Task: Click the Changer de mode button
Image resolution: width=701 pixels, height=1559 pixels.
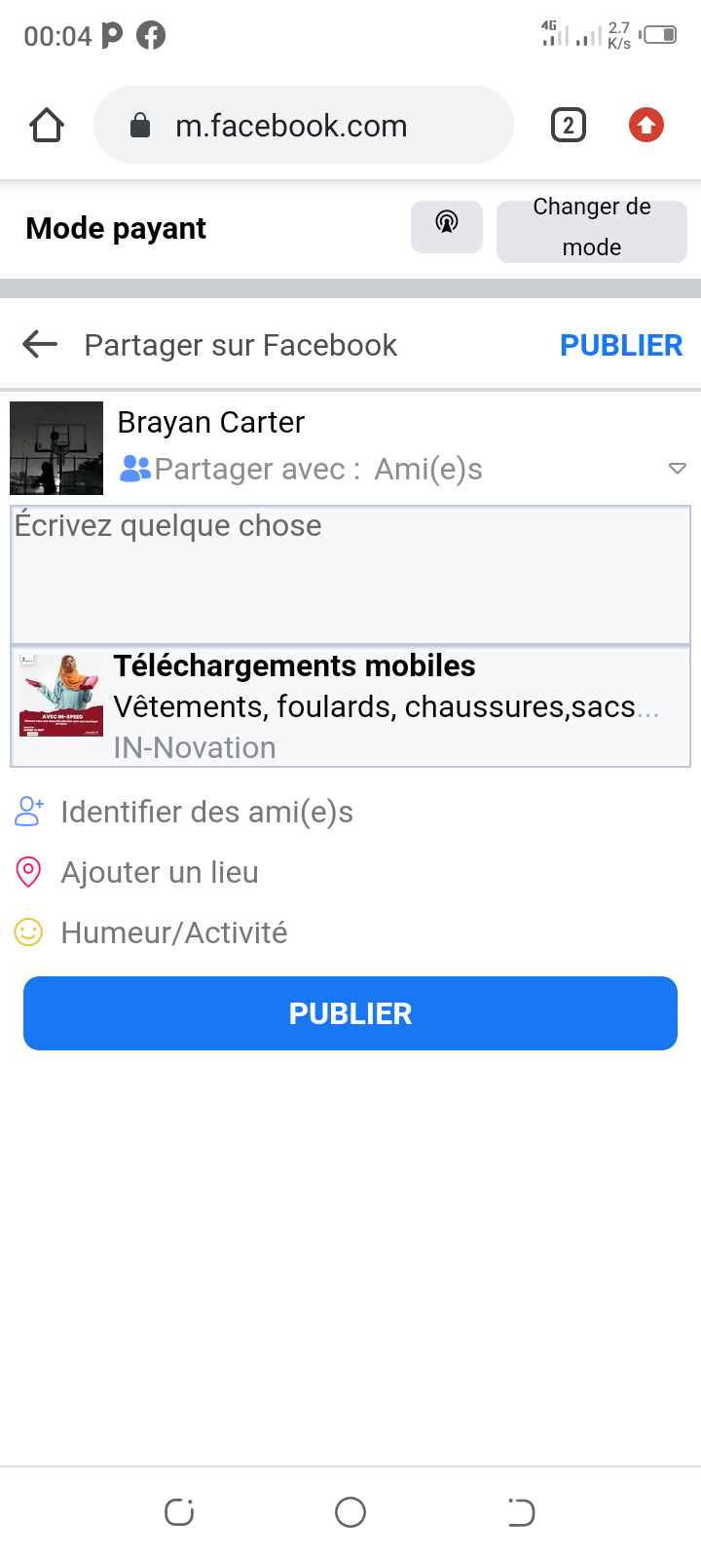Action: tap(591, 231)
